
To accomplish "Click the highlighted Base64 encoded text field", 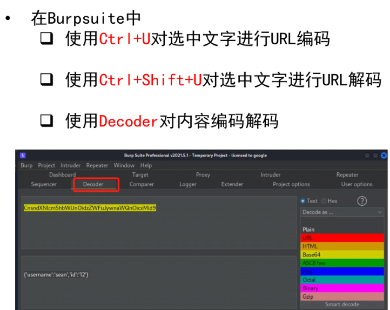I will 90,208.
